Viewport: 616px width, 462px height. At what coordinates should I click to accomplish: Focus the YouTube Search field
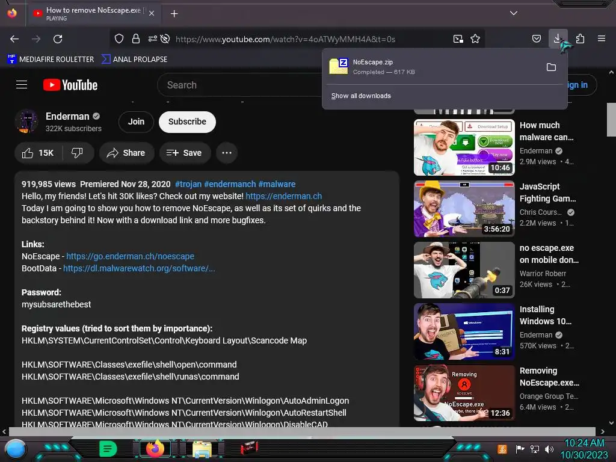[x=239, y=85]
